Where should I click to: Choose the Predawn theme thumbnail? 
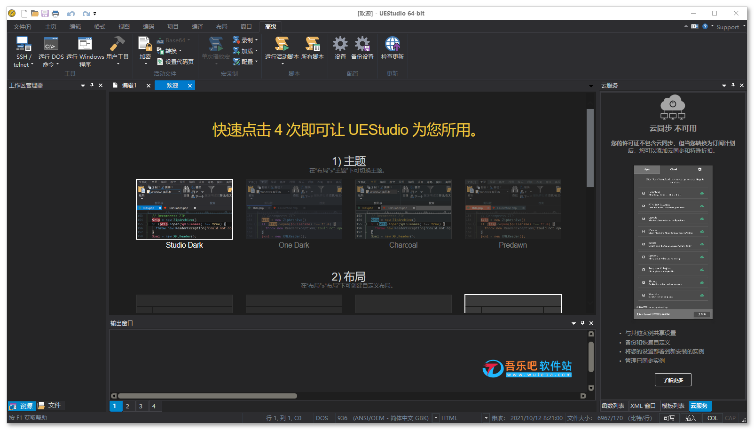pyautogui.click(x=513, y=209)
